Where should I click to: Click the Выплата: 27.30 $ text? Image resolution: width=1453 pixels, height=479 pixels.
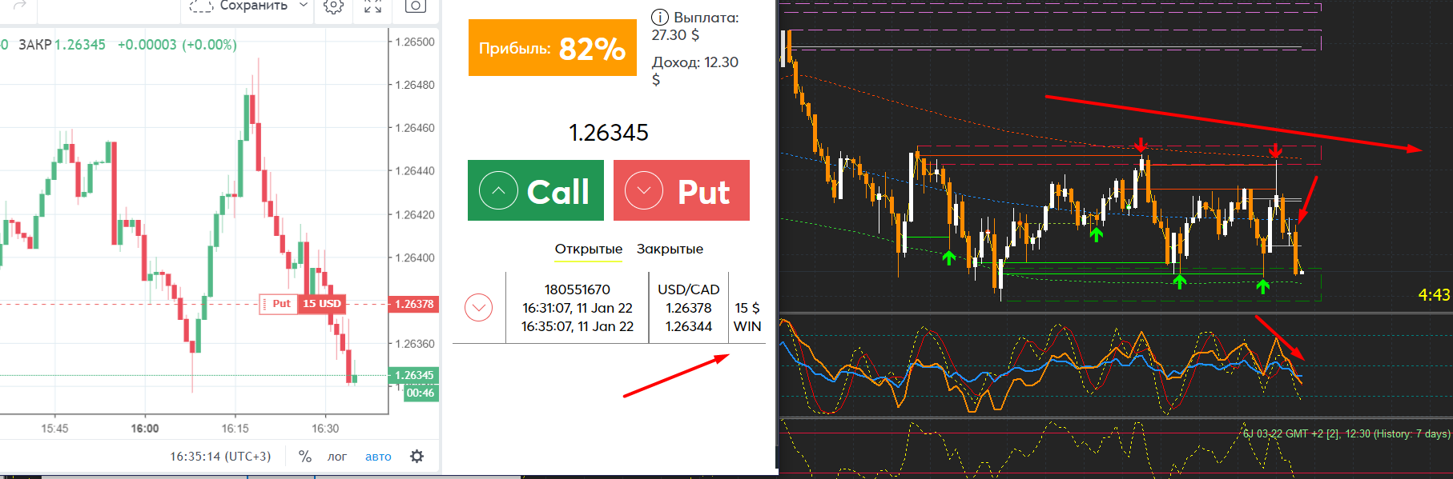(x=695, y=26)
